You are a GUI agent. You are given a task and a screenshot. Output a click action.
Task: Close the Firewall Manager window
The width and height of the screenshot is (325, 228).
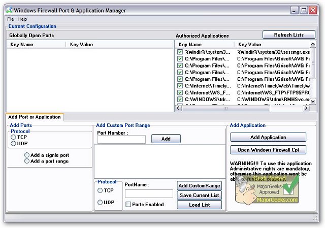point(313,10)
